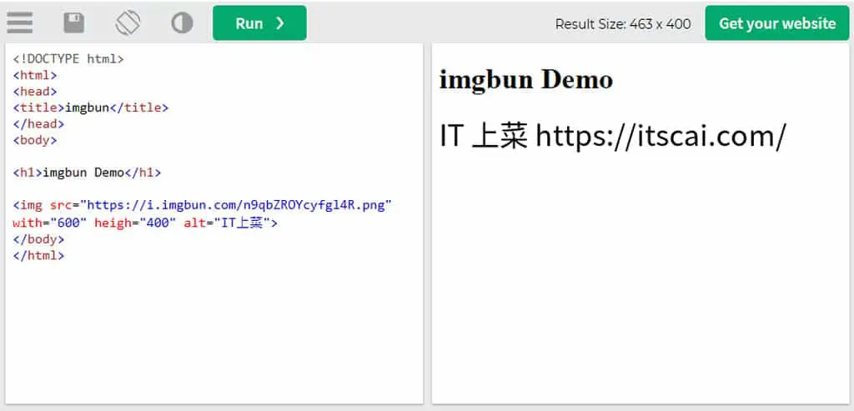Screen dimensions: 854x411
Task: Click the Get your website button
Action: click(x=777, y=23)
